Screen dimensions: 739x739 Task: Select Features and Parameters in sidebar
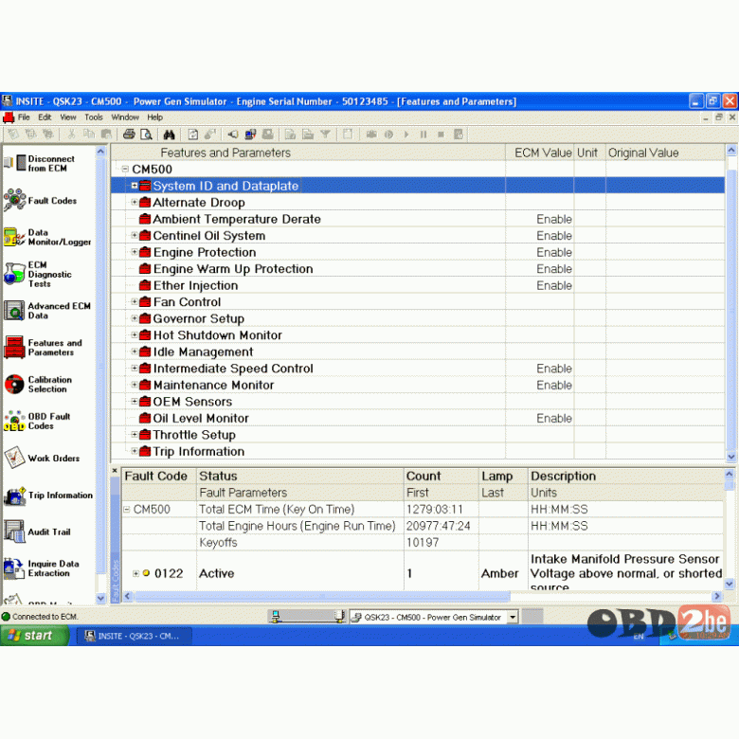pyautogui.click(x=44, y=348)
